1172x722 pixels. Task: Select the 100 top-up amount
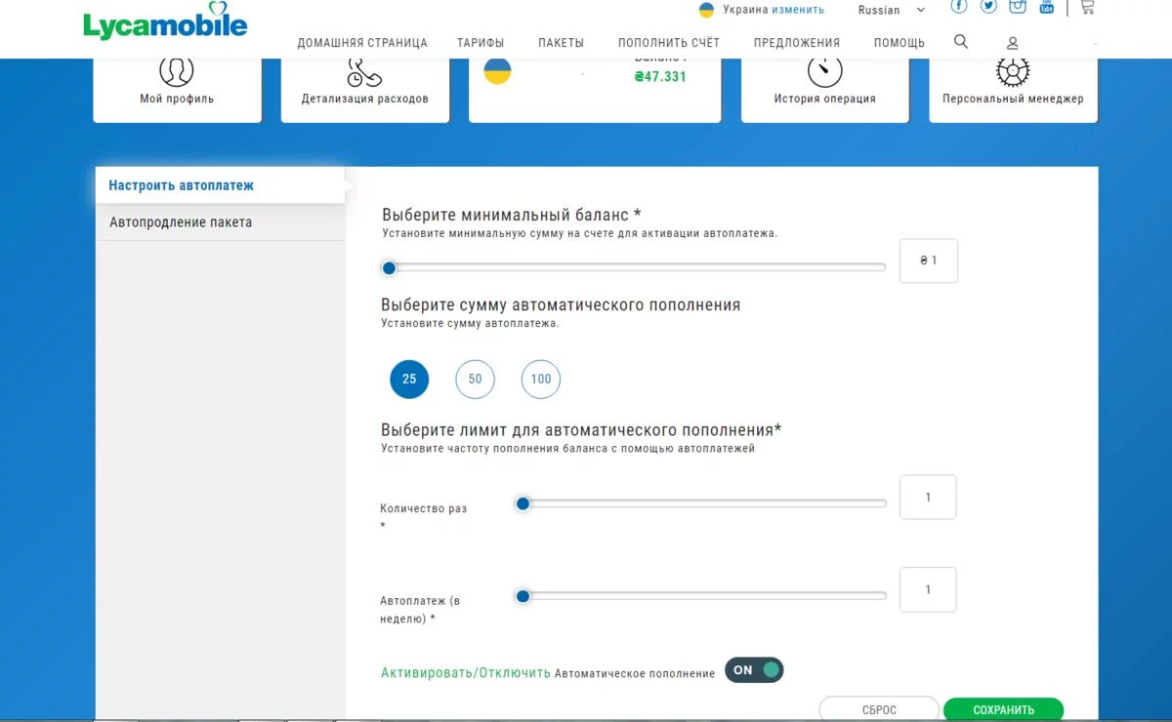[x=541, y=380]
